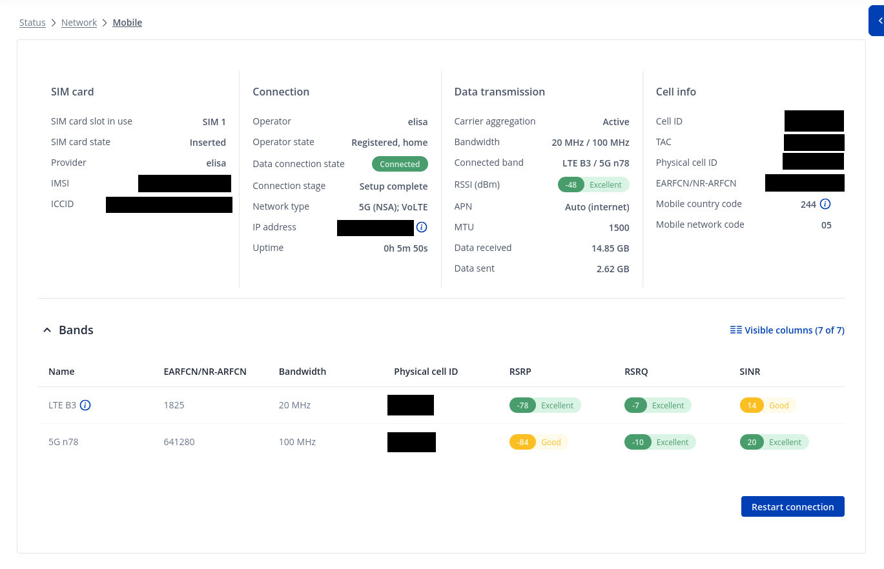884x569 pixels.
Task: Click the SIM card section heading
Action: (72, 92)
